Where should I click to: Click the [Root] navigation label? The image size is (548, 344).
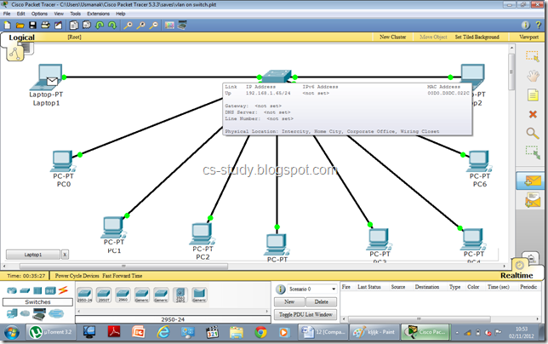point(74,37)
